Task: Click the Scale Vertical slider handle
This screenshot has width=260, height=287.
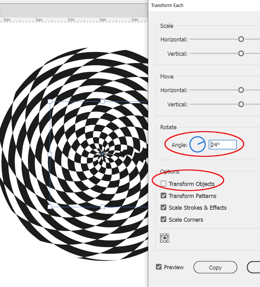Action: pos(241,54)
